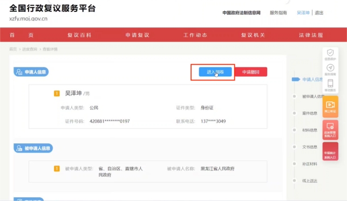Click the applicant name 吴泽坤

[x=73, y=93]
